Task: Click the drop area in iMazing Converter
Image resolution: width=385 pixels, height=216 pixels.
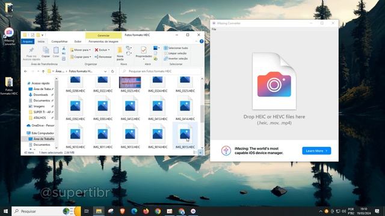Action: (x=274, y=86)
